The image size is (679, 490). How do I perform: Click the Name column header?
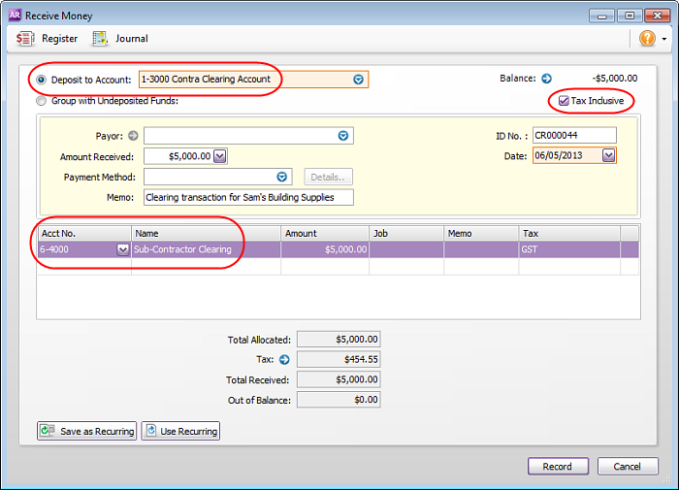click(206, 233)
